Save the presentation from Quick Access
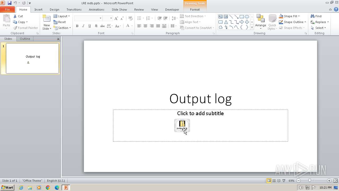The height and width of the screenshot is (191, 339). pos(10,3)
